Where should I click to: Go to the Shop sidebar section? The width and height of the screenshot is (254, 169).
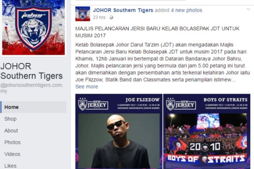(x=10, y=119)
